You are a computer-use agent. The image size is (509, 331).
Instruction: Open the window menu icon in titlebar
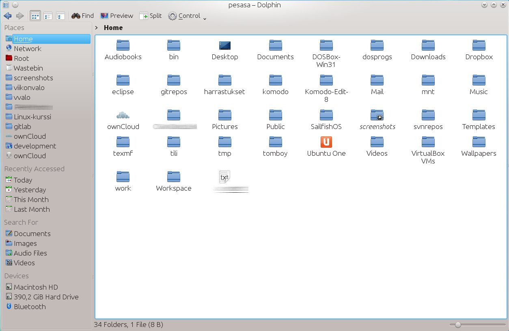pyautogui.click(x=6, y=5)
